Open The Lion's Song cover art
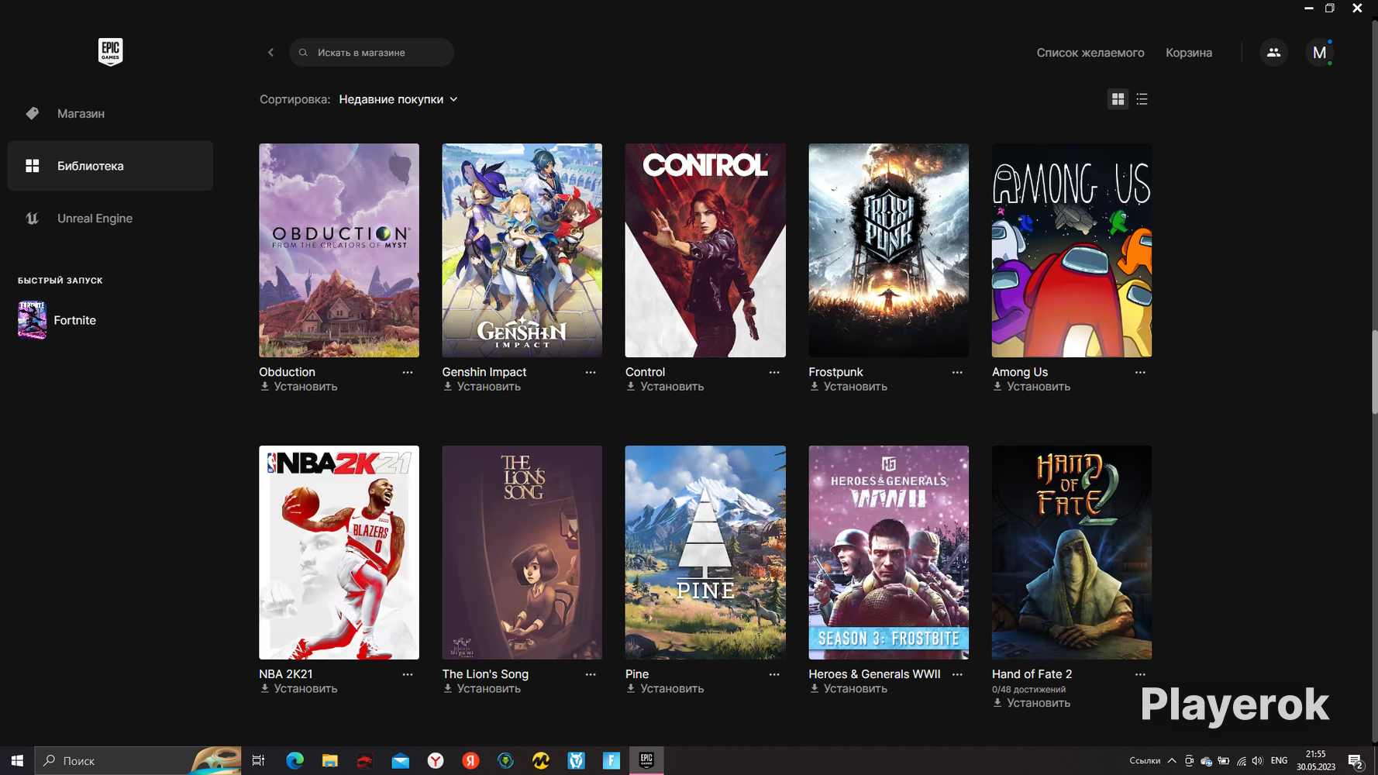Image resolution: width=1378 pixels, height=775 pixels. 522,553
